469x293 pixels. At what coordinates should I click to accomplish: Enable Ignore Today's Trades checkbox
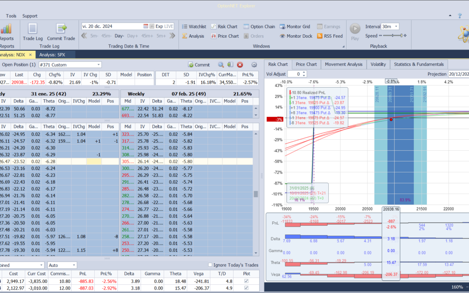tap(211, 265)
